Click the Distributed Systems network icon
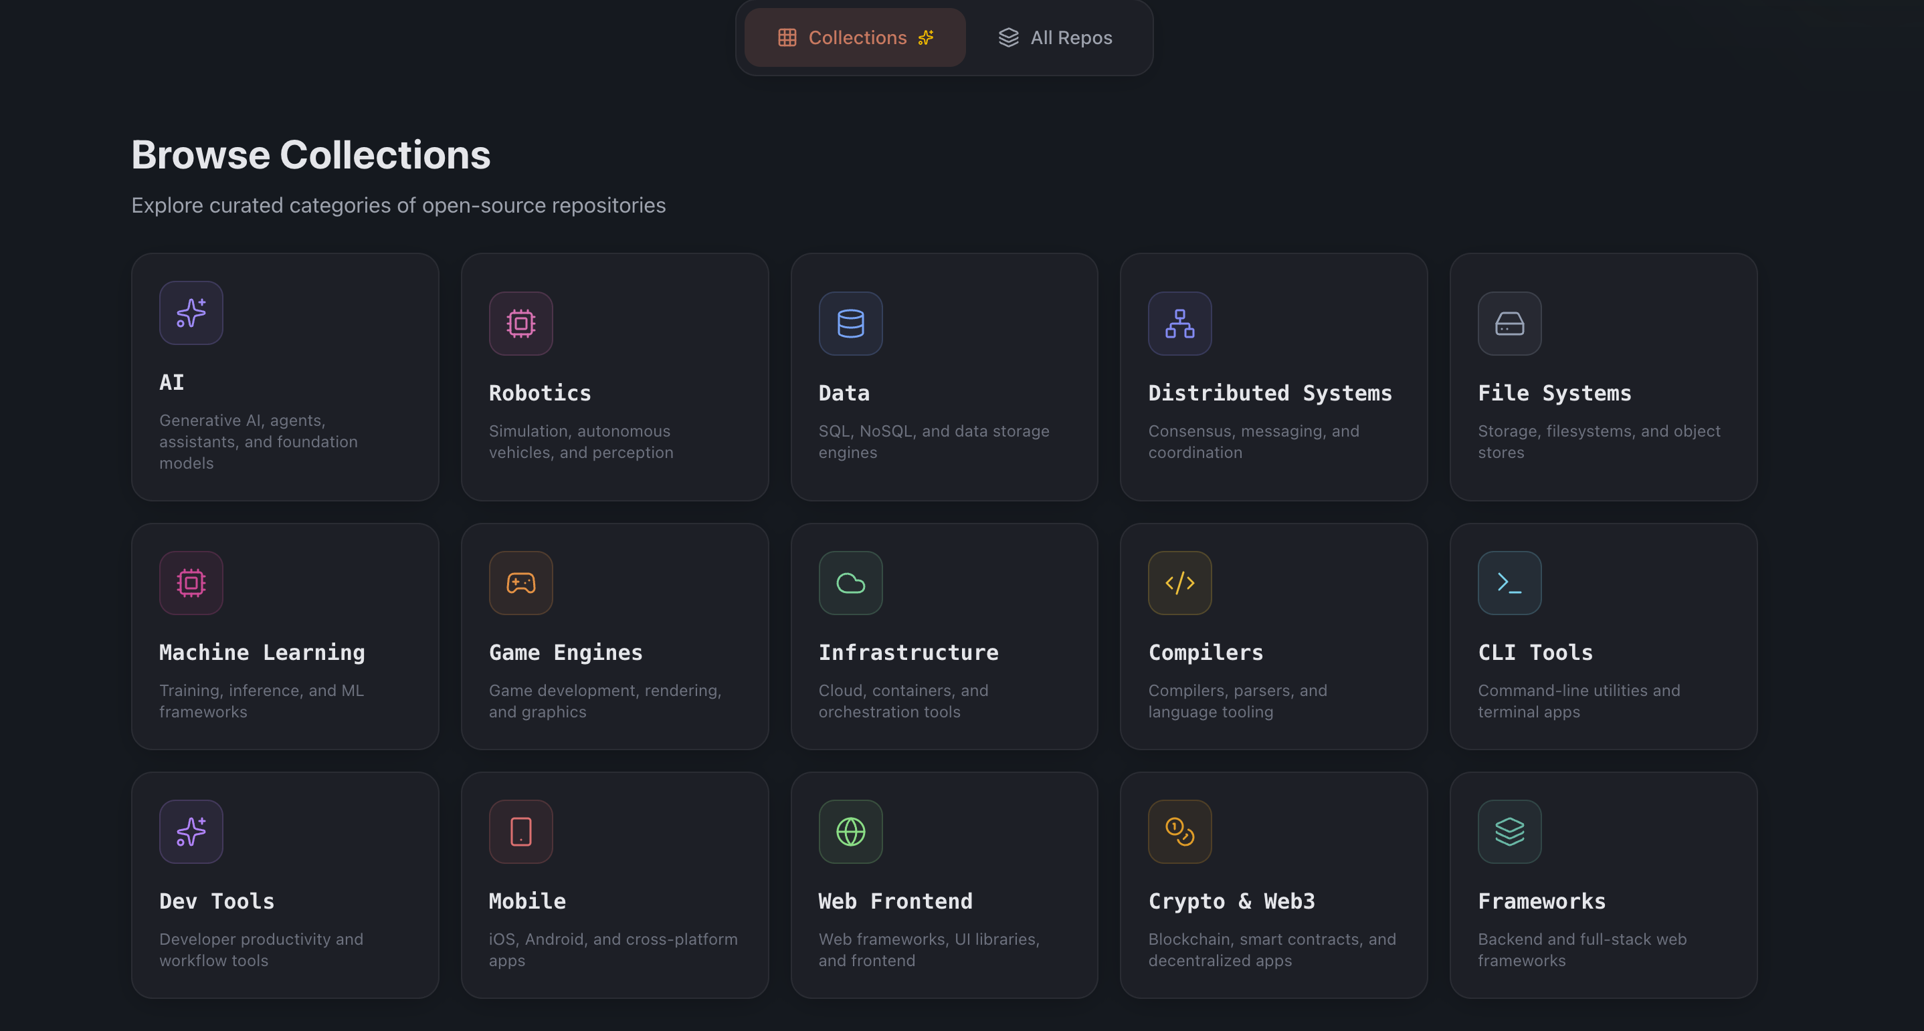Image resolution: width=1924 pixels, height=1031 pixels. (x=1179, y=322)
